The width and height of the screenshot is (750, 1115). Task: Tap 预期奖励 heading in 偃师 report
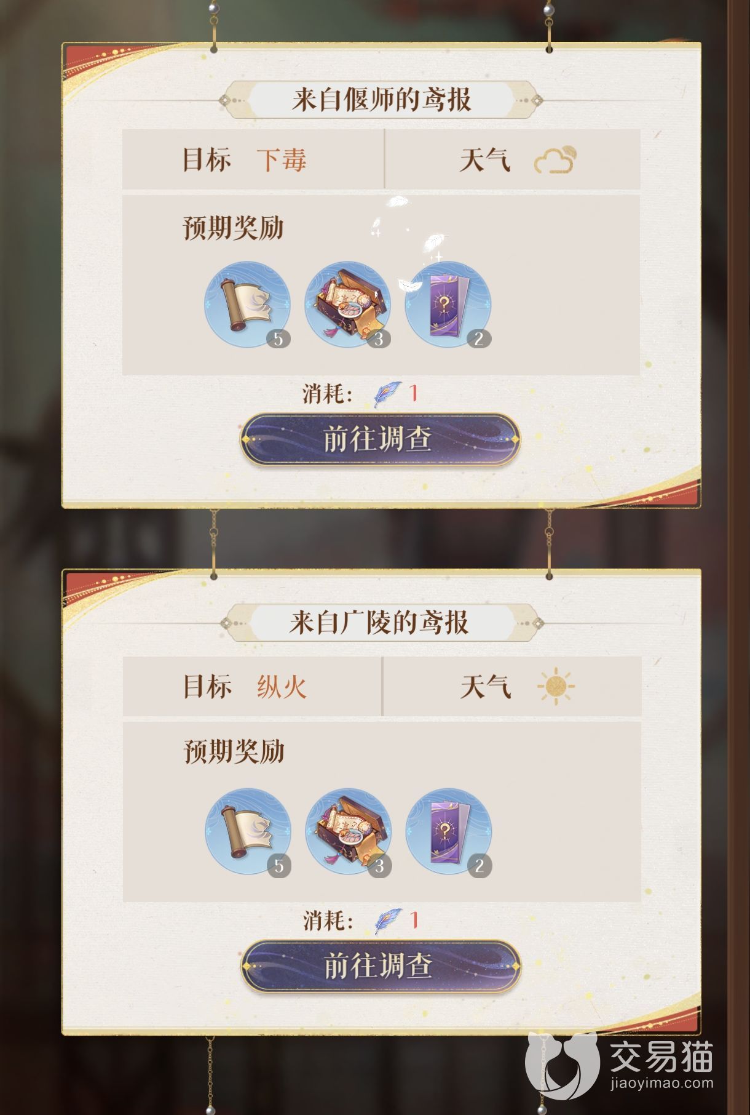pos(234,228)
